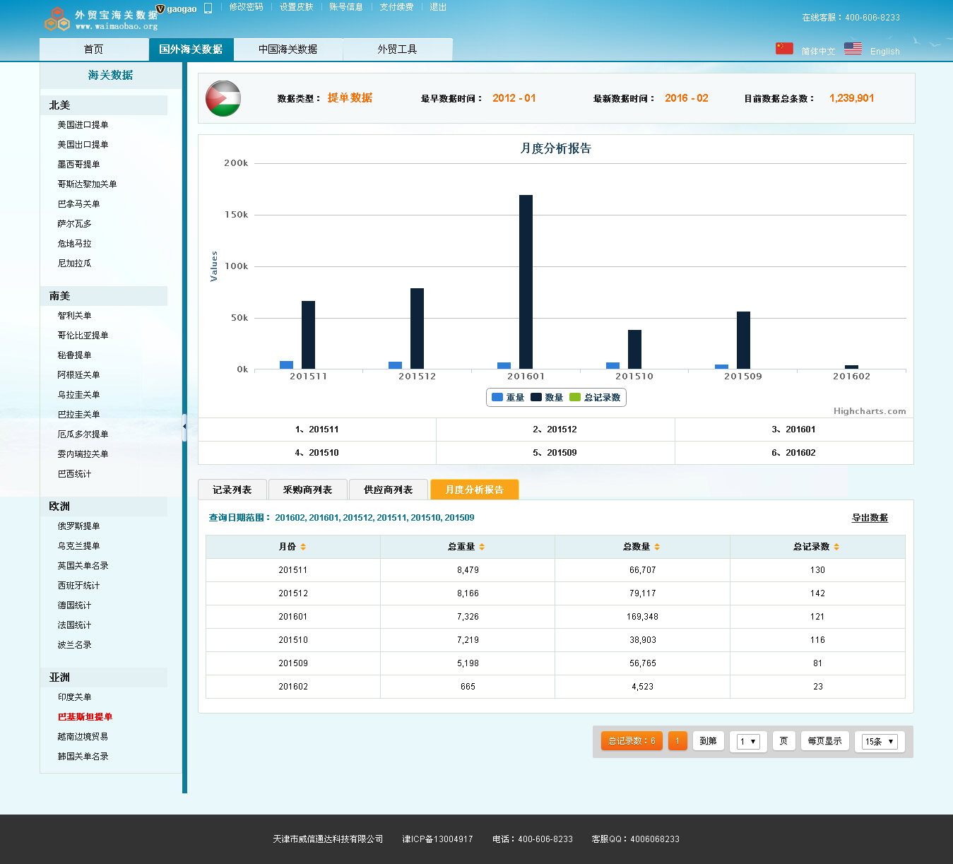Click the 201509 month table cell
The width and height of the screenshot is (953, 864).
[293, 663]
